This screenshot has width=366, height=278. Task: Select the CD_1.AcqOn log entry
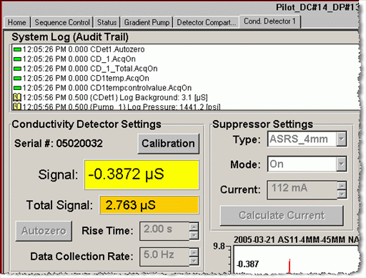click(x=74, y=59)
